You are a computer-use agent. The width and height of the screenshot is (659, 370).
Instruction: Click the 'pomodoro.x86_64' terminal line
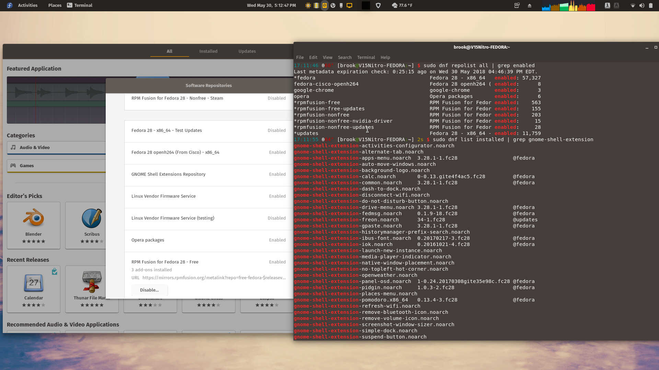tap(414, 300)
